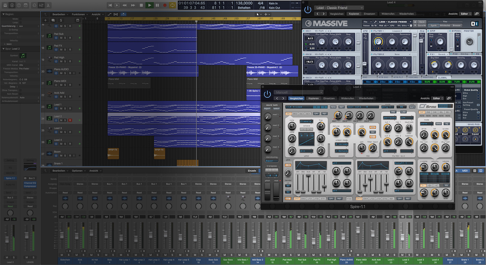Mute the Lead 1 track
This screenshot has height=265, width=486.
[x=61, y=109]
